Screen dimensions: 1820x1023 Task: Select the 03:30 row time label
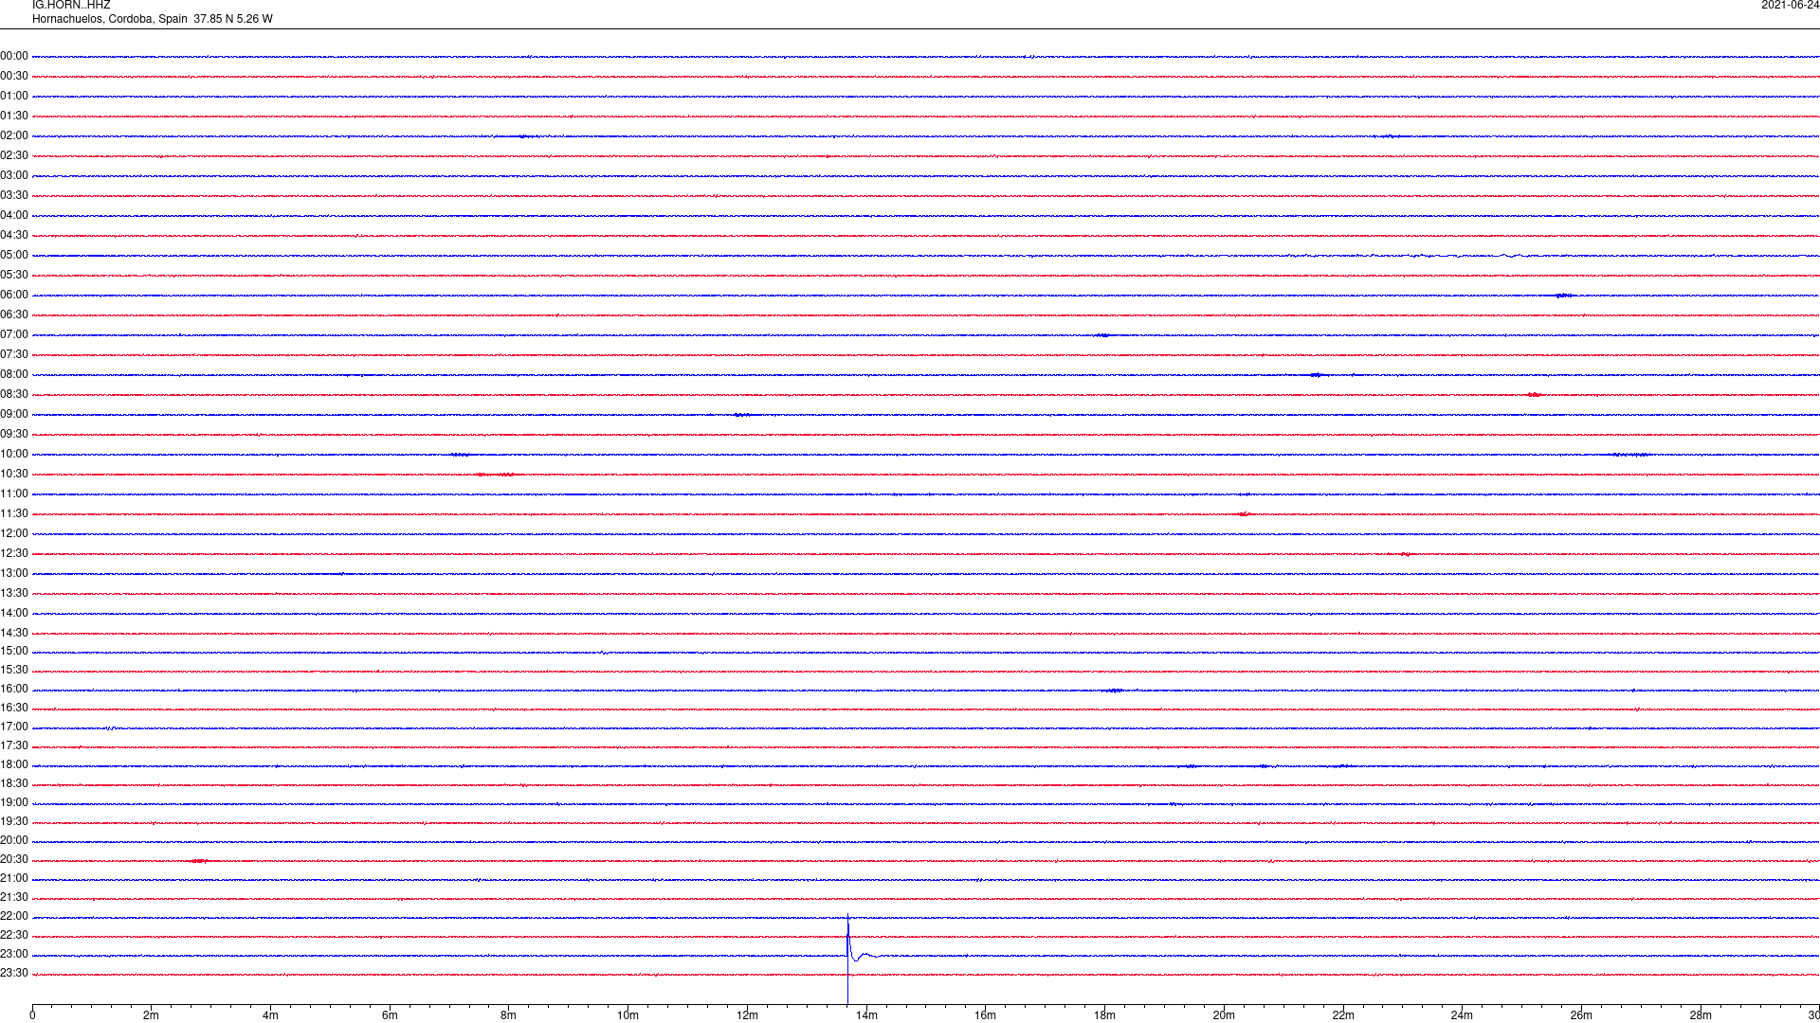(x=14, y=195)
